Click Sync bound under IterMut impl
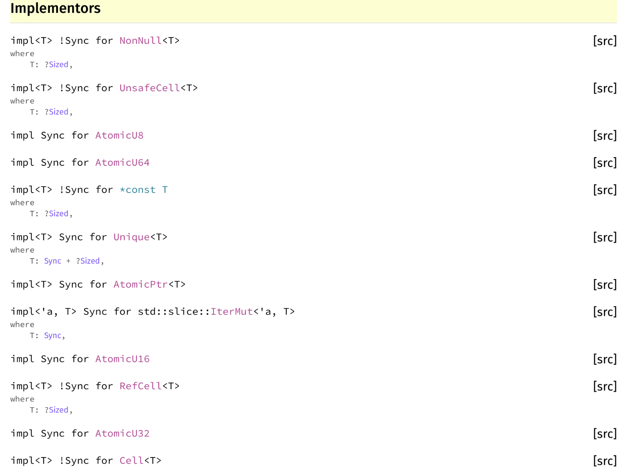 click(x=53, y=335)
